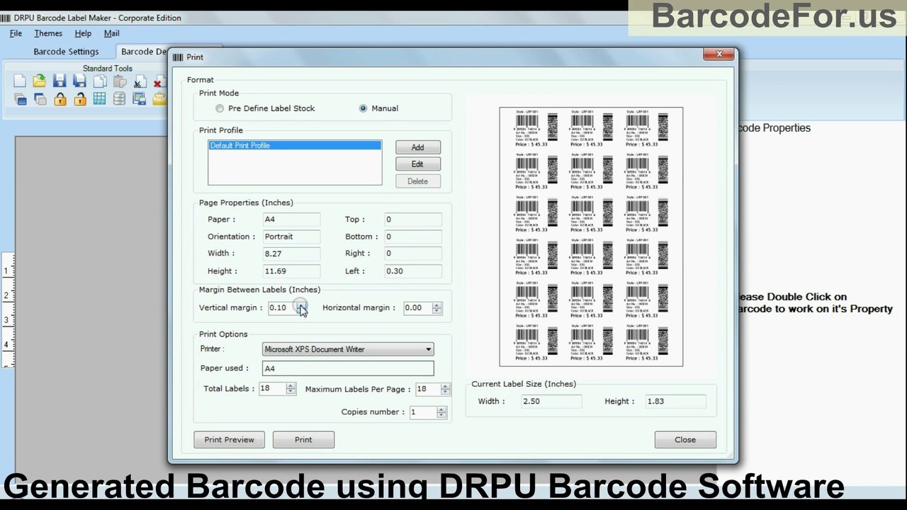Click the Open folder icon with green arrow

point(40,81)
